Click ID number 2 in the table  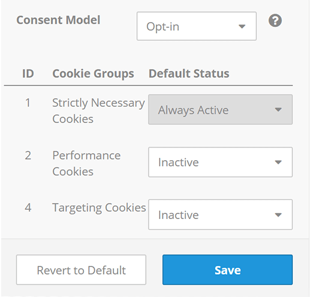pos(28,155)
